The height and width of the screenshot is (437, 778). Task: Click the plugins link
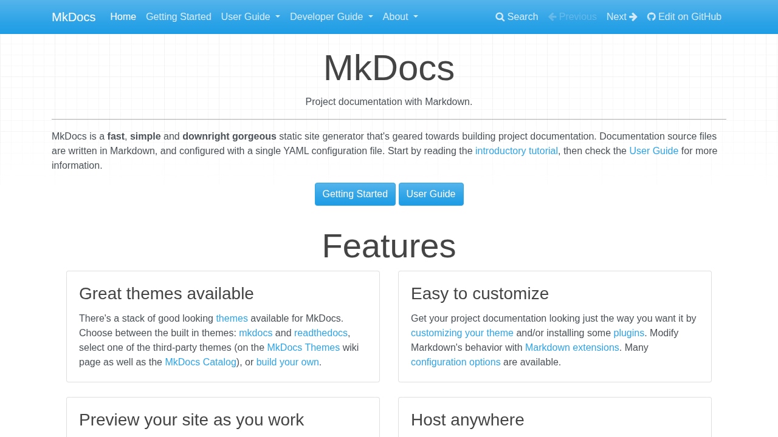click(x=629, y=333)
